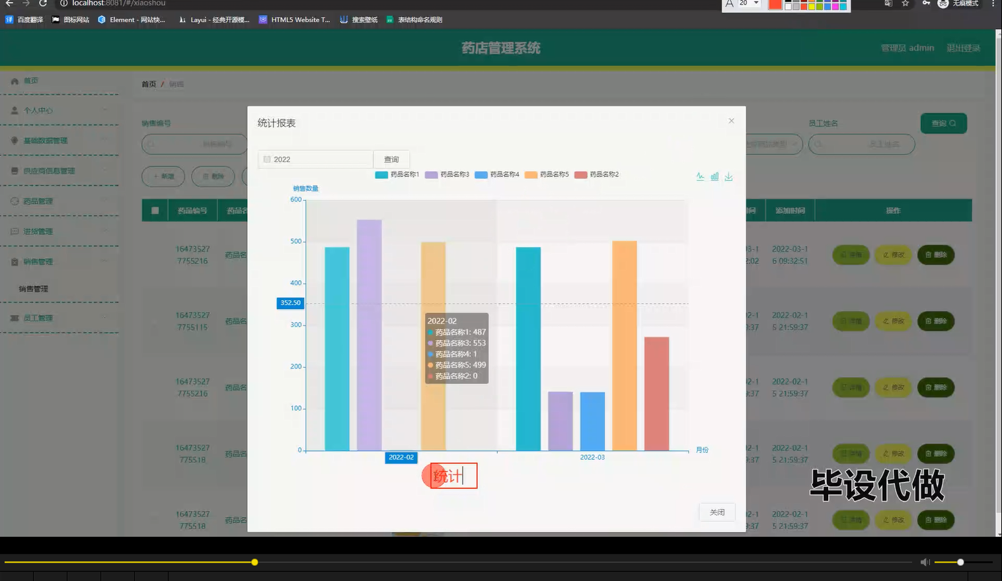The width and height of the screenshot is (1002, 581).
Task: Toggle 药品名称4 legend series
Action: tap(497, 175)
